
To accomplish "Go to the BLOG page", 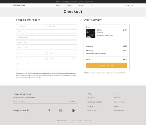I will 69,6.
